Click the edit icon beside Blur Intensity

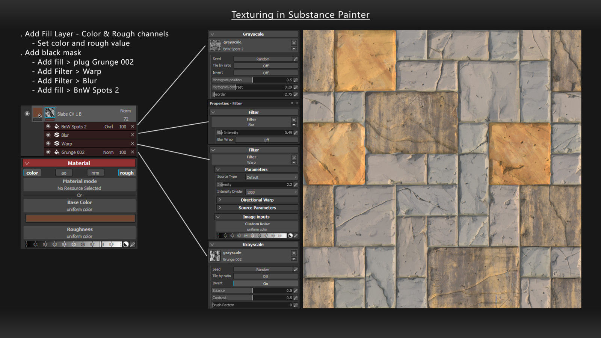pyautogui.click(x=296, y=133)
